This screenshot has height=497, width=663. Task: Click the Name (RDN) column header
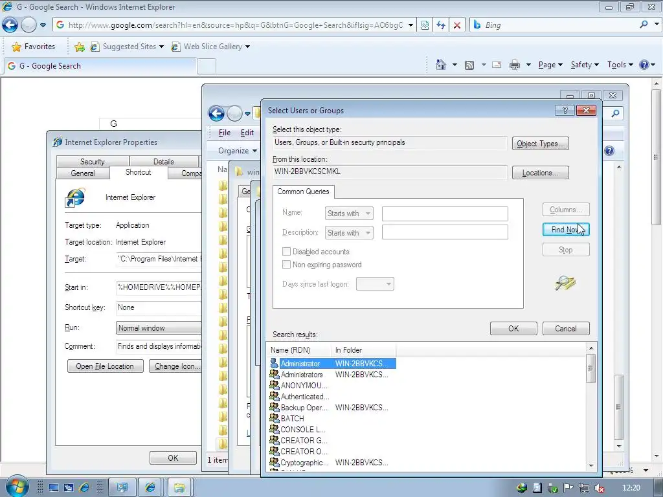tap(300, 350)
